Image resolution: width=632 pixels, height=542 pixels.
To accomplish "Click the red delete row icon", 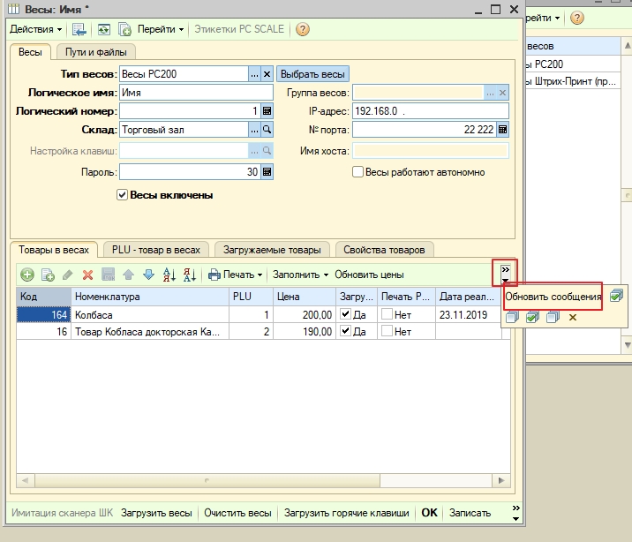I will click(x=87, y=275).
